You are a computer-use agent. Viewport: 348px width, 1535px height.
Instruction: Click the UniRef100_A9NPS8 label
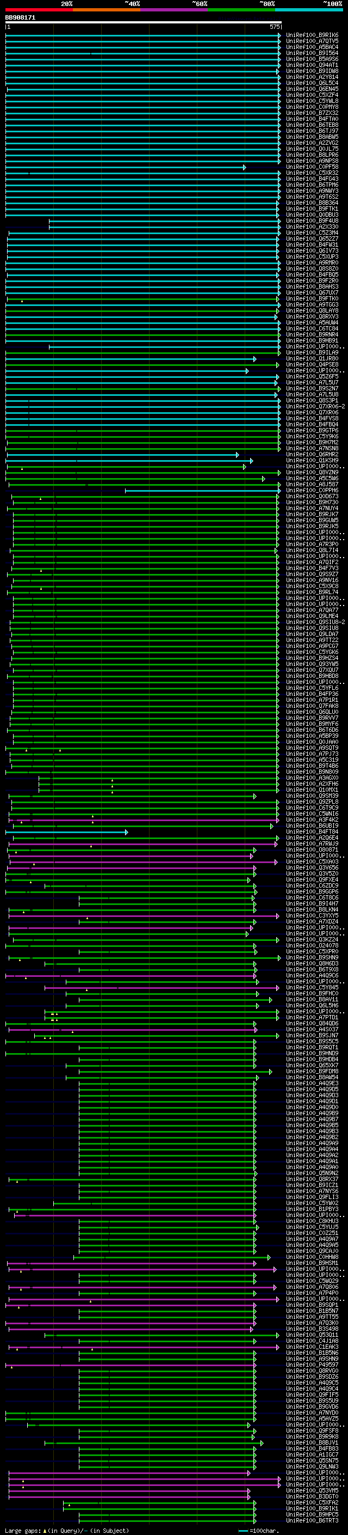(x=312, y=161)
